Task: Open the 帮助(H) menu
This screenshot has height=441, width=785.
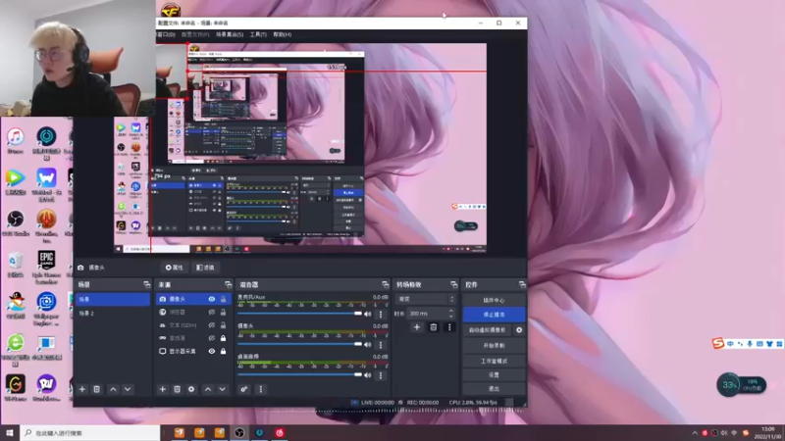Action: 283,34
